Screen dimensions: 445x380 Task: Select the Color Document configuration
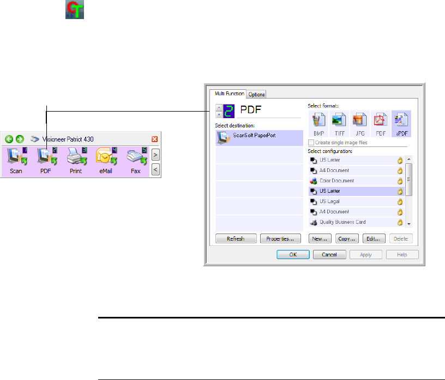[x=357, y=181]
